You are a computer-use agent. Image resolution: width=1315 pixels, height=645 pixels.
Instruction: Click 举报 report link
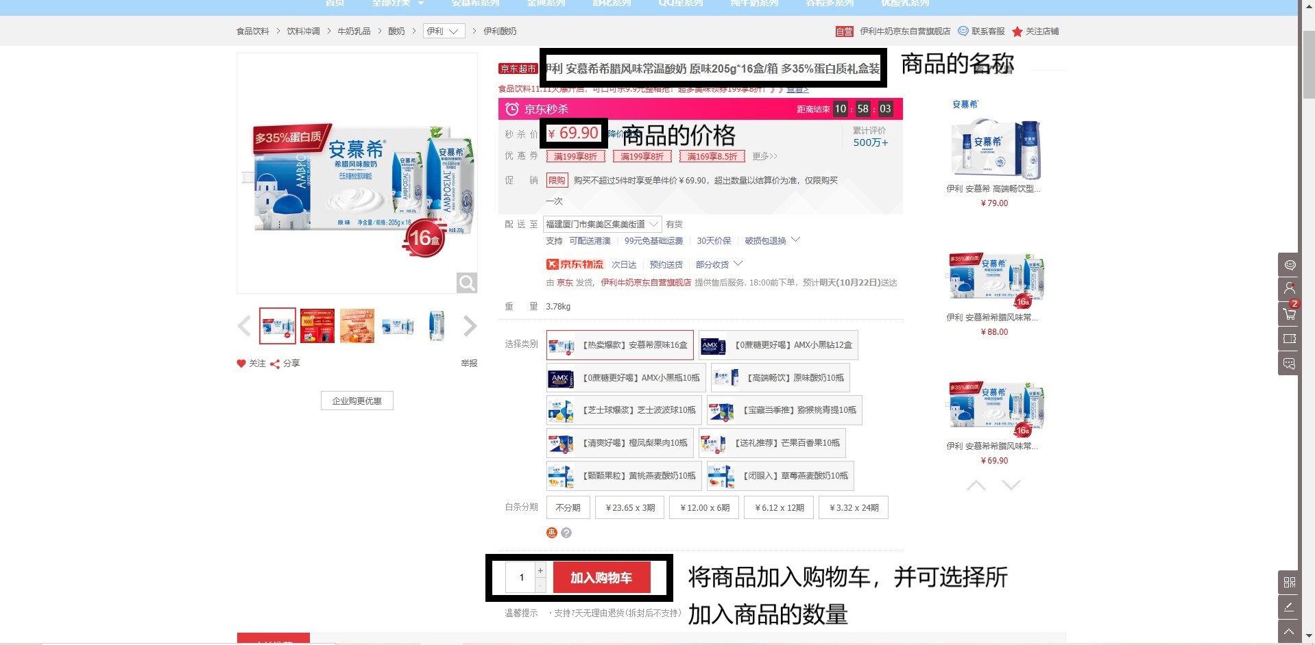tap(469, 364)
